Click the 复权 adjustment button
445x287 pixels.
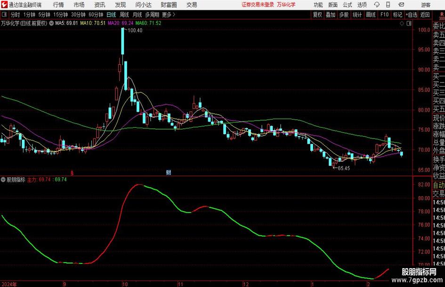tap(317, 15)
